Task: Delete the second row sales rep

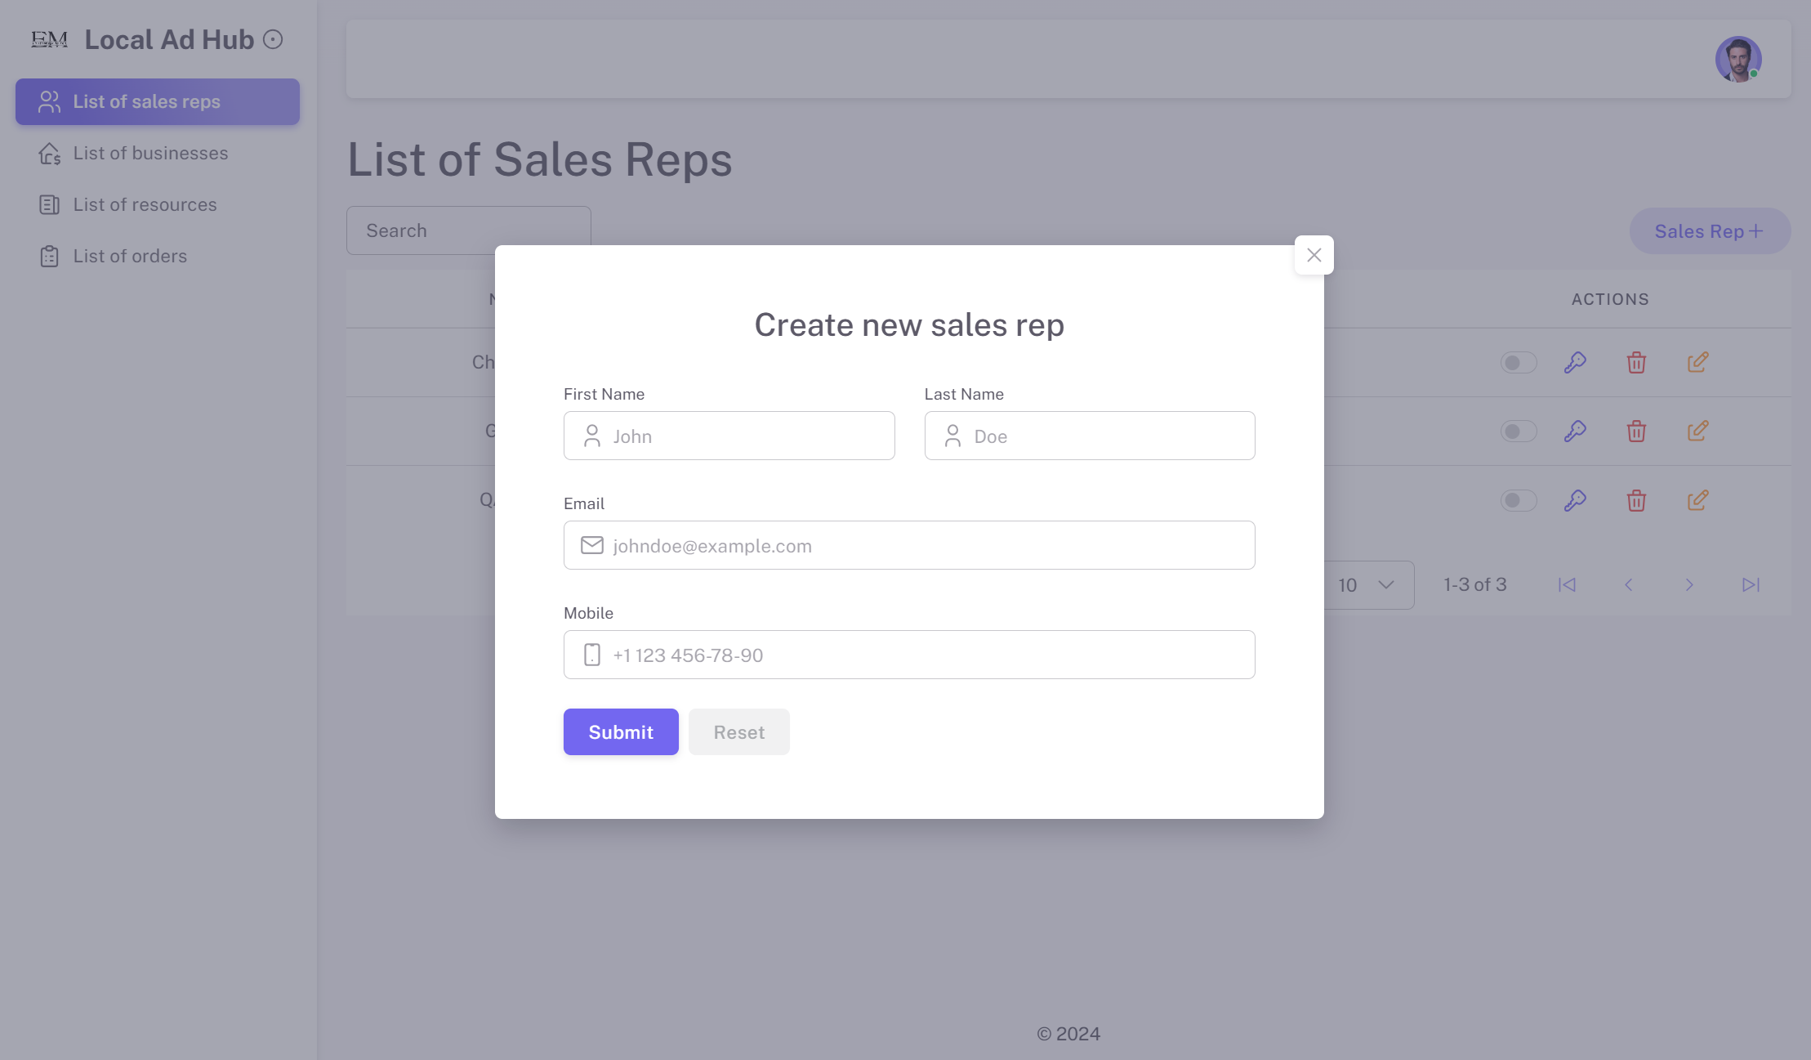Action: pos(1636,431)
